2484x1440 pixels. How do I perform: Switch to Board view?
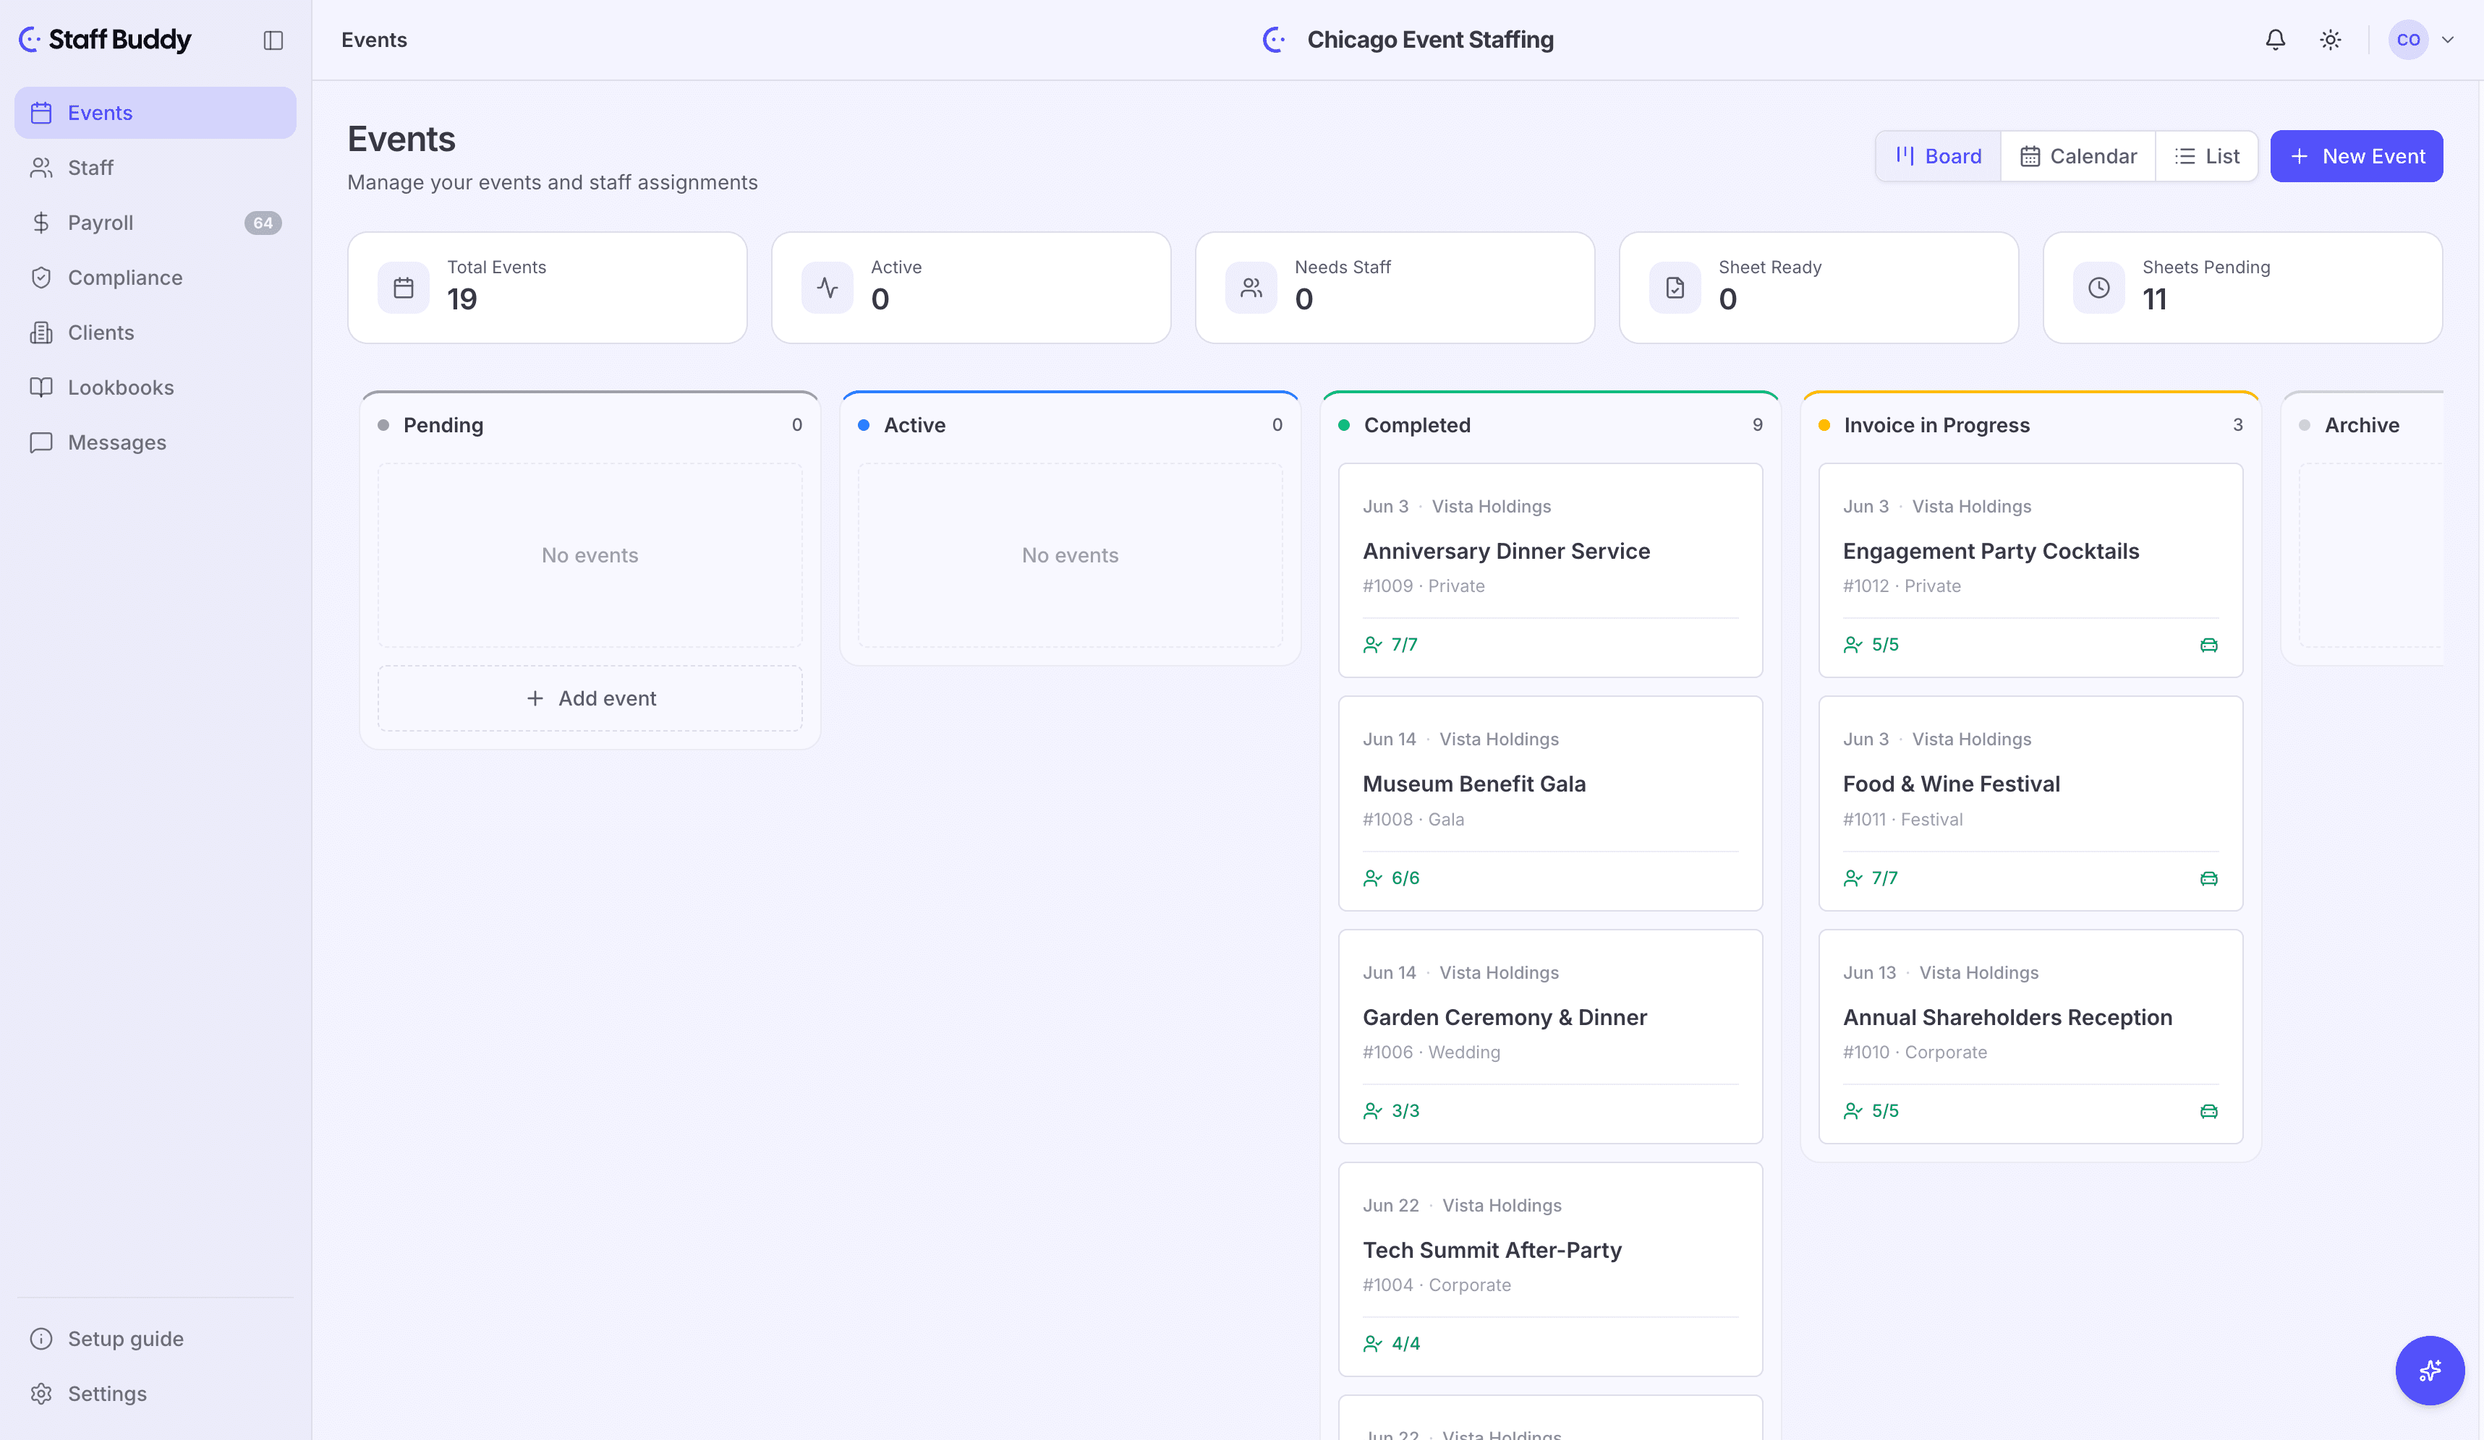pos(1938,155)
